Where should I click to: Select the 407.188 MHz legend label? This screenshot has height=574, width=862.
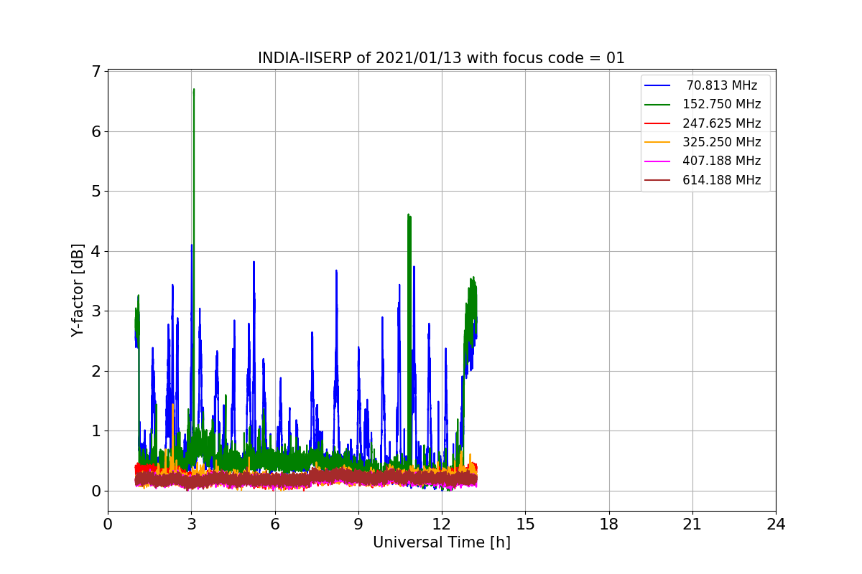pyautogui.click(x=722, y=161)
